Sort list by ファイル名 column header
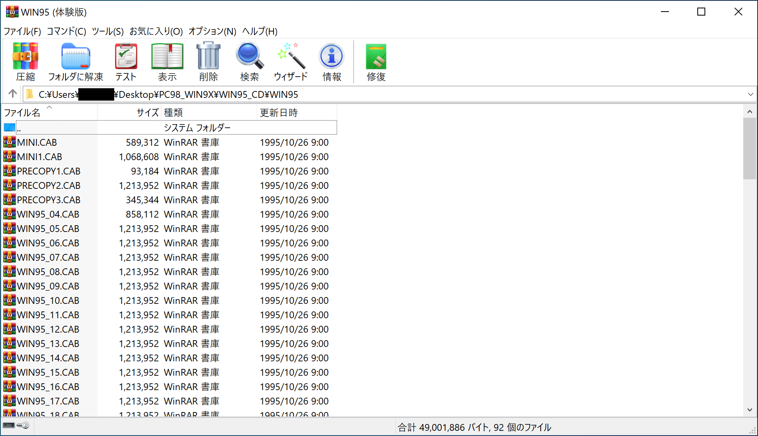 49,113
